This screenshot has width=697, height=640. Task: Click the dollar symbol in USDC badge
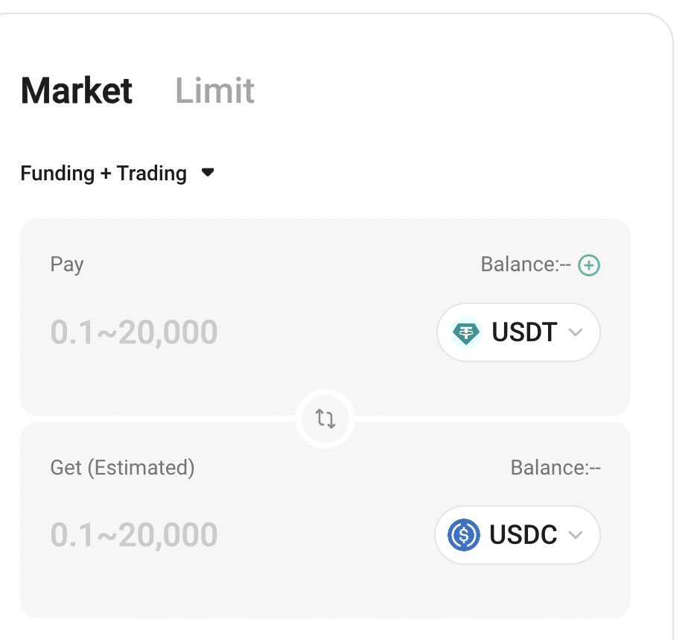[x=465, y=535]
